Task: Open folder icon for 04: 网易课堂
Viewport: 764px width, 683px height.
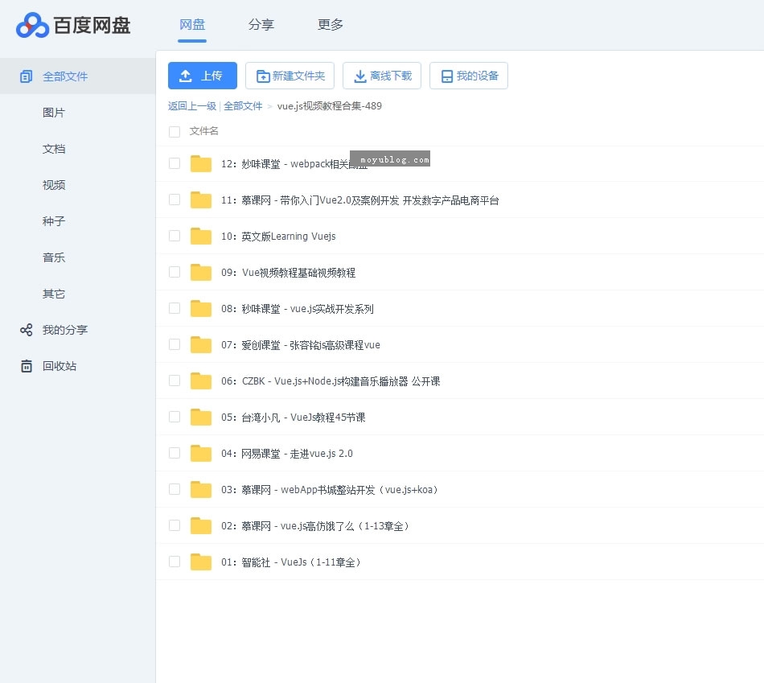Action: (x=201, y=454)
